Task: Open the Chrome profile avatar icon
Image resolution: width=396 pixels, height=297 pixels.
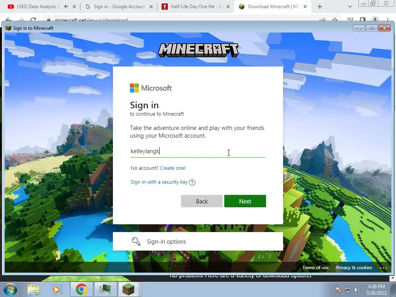Action: coord(375,19)
